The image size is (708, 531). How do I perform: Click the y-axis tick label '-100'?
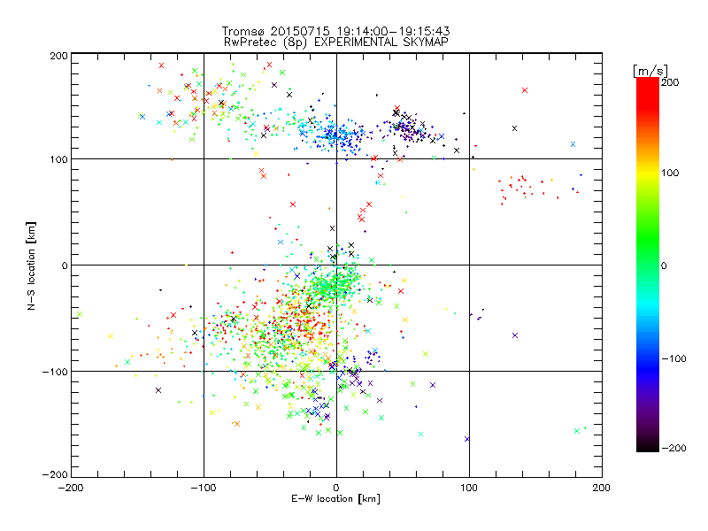[55, 372]
